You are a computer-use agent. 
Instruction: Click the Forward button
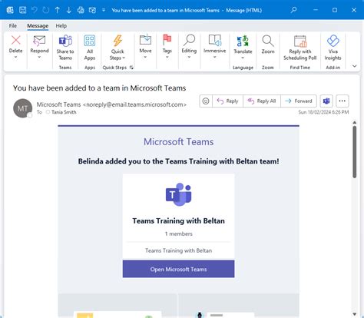[x=299, y=101]
